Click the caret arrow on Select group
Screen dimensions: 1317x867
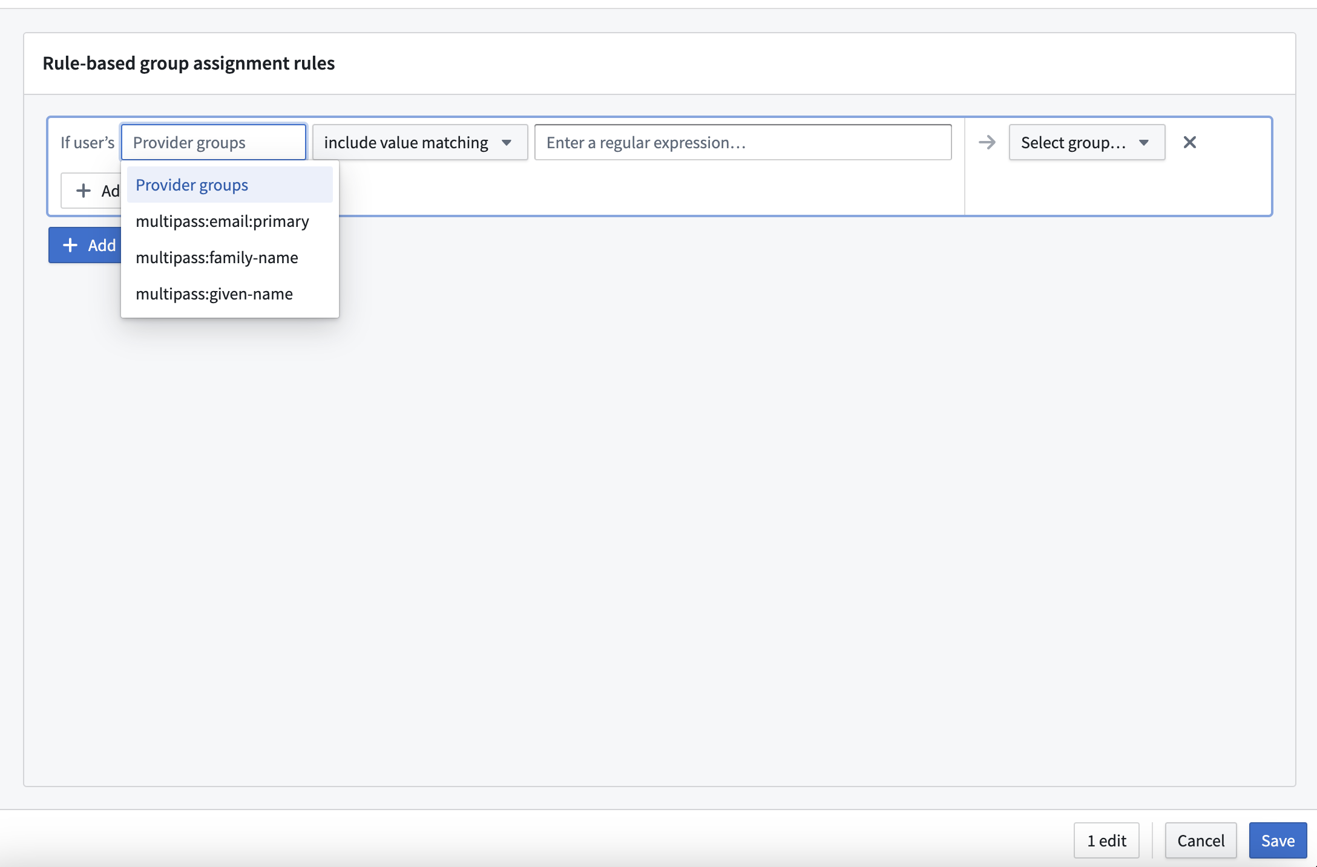coord(1144,143)
